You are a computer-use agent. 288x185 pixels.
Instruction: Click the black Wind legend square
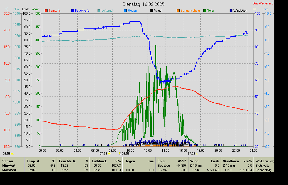[x=152, y=11]
